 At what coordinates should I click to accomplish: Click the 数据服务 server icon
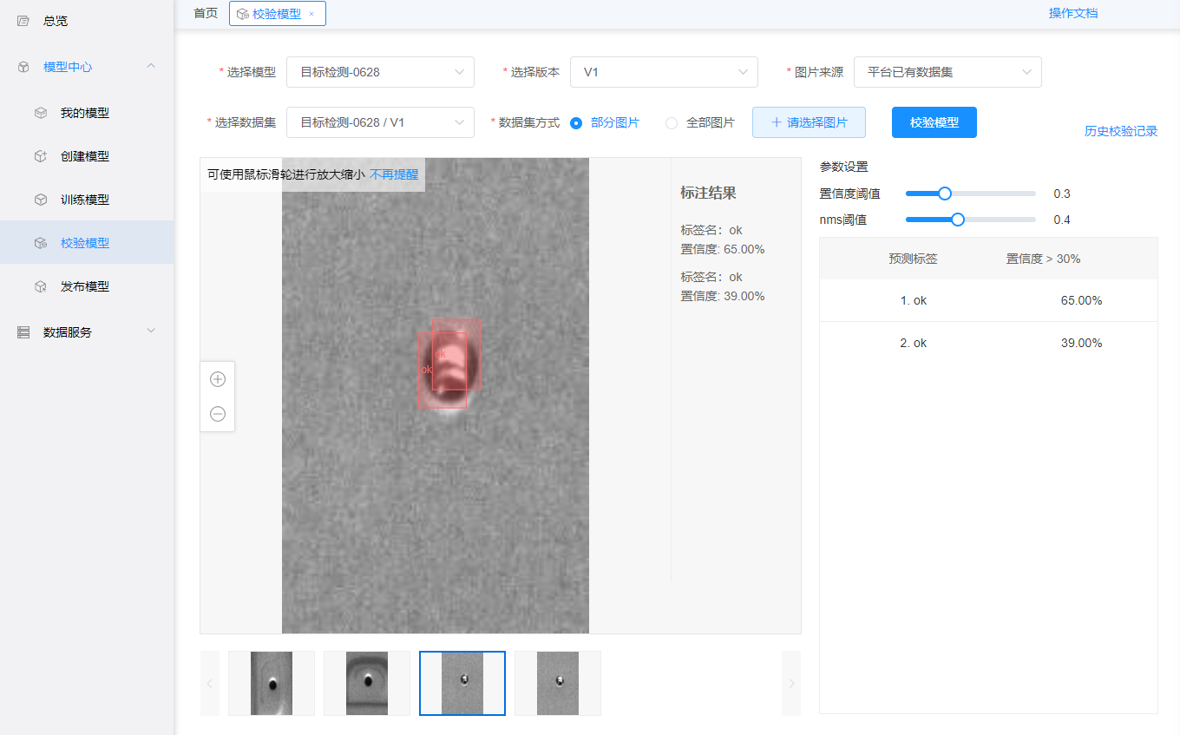(x=23, y=332)
